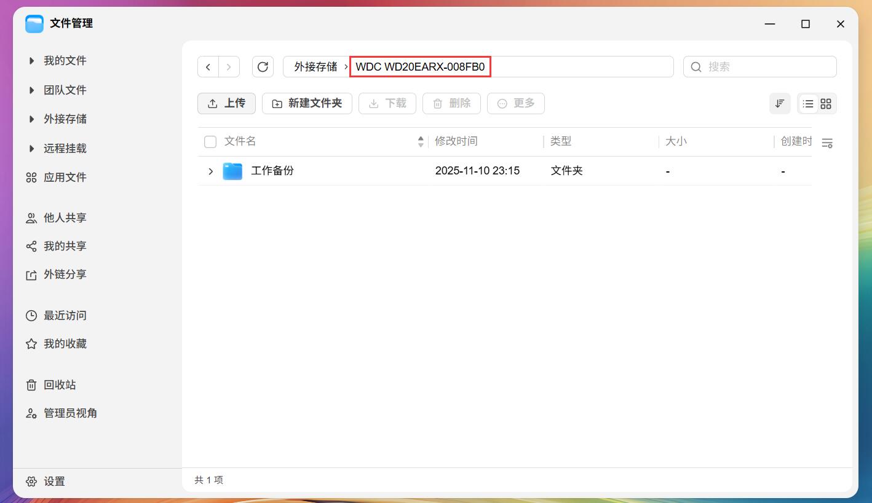Click the 上传 upload button
This screenshot has width=872, height=503.
tap(226, 104)
